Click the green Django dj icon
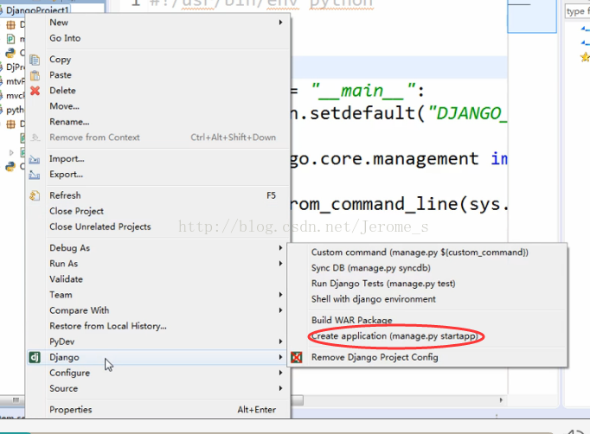Screen dimensions: 590x434 35,357
